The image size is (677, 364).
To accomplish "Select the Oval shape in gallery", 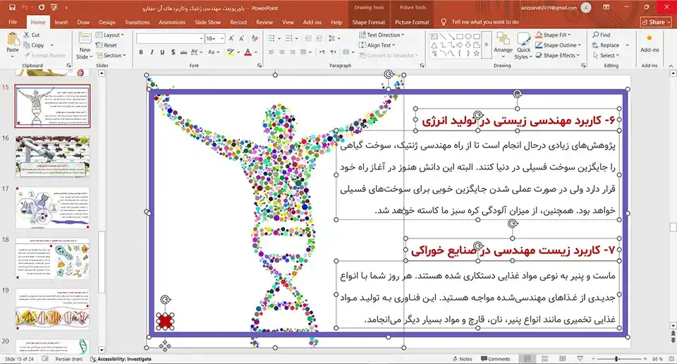I will (468, 37).
